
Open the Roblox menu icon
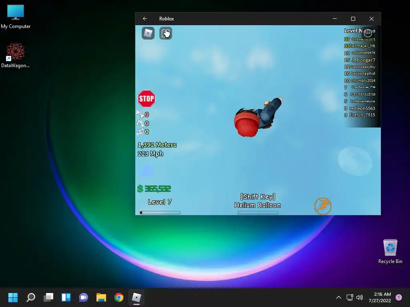148,33
